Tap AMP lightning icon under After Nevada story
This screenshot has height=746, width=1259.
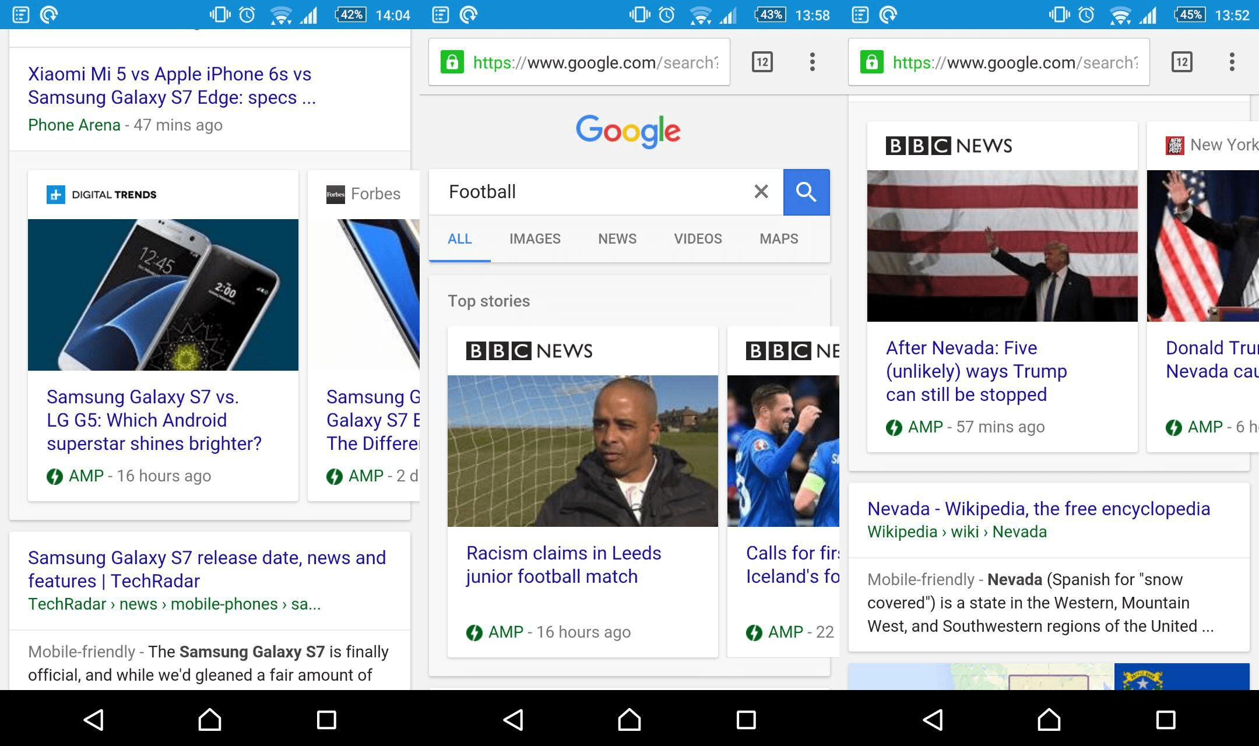(894, 427)
